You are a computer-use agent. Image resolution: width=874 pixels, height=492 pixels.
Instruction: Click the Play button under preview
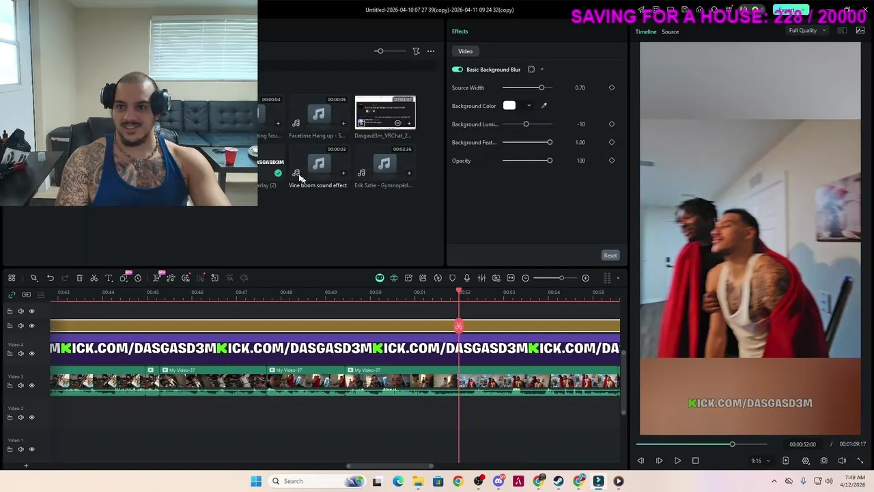pyautogui.click(x=677, y=461)
